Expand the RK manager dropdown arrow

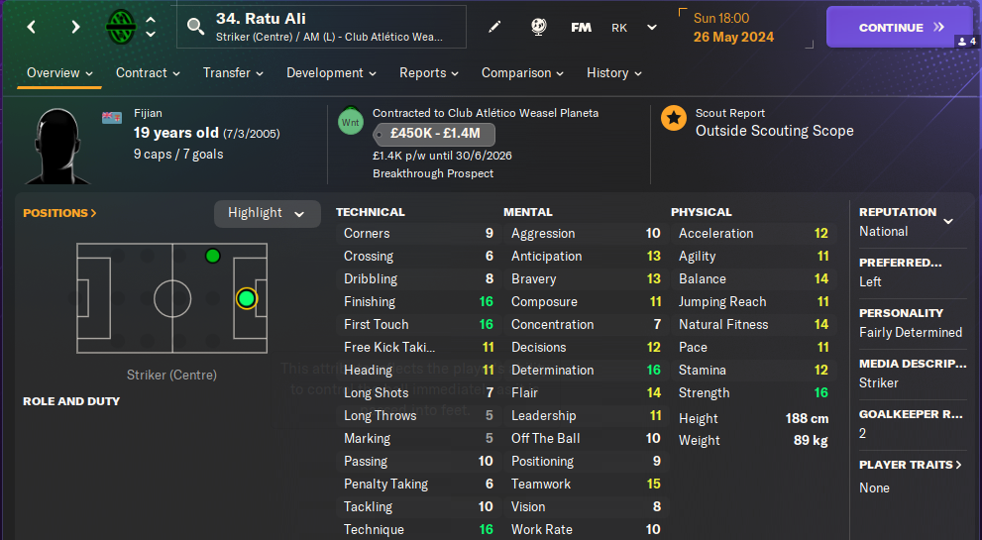pos(652,27)
